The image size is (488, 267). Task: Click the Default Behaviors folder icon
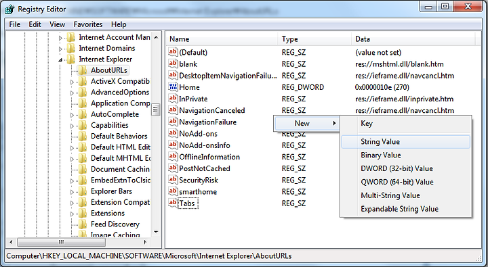point(83,136)
